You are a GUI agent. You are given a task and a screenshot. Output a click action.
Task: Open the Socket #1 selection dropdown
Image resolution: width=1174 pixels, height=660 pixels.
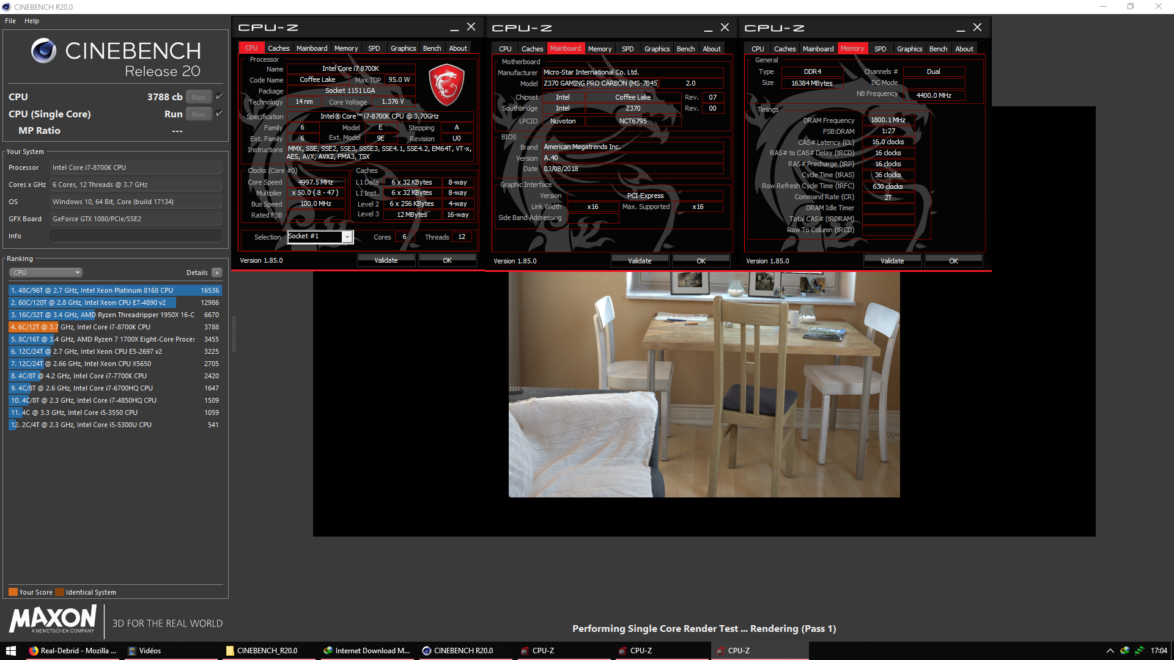(x=347, y=237)
